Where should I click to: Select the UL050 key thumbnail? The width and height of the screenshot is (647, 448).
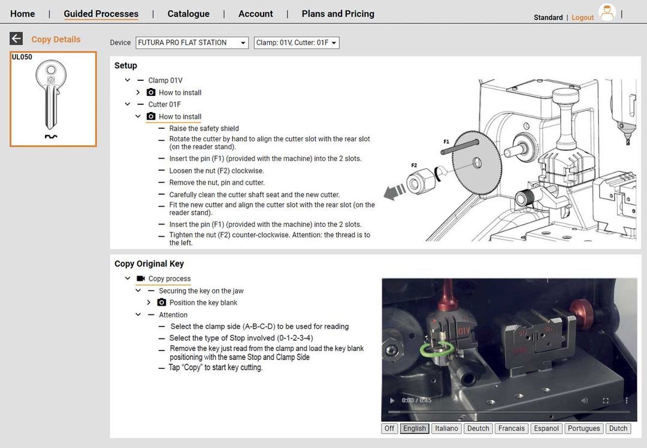point(53,98)
